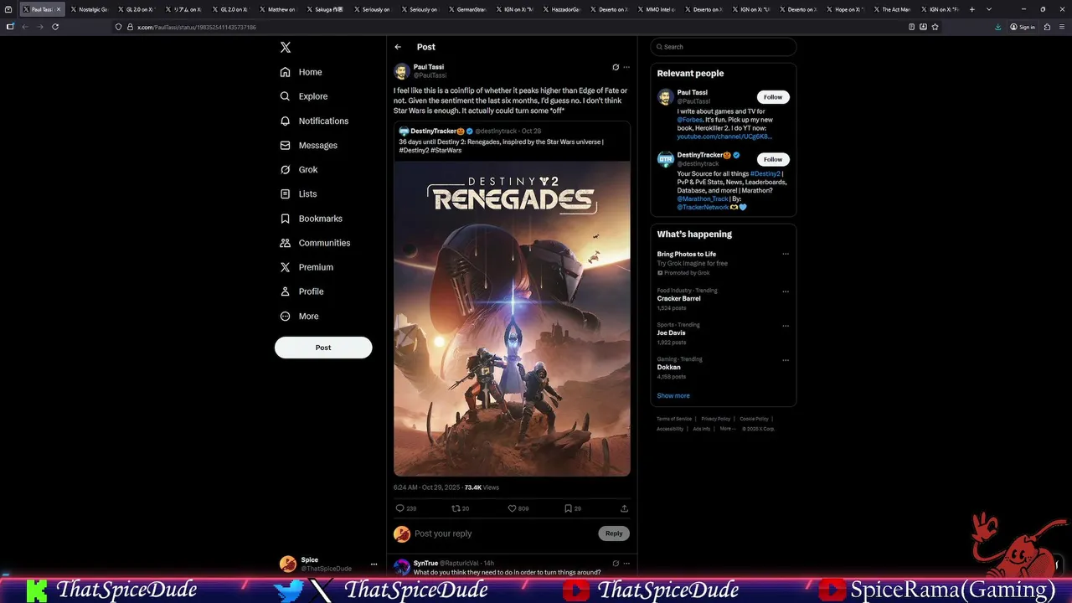
Task: Open Privacy Policy footer link
Action: tap(716, 419)
